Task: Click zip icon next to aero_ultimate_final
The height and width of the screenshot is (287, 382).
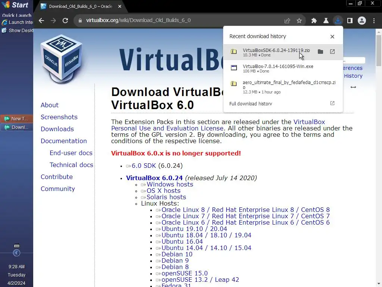Action: (234, 84)
